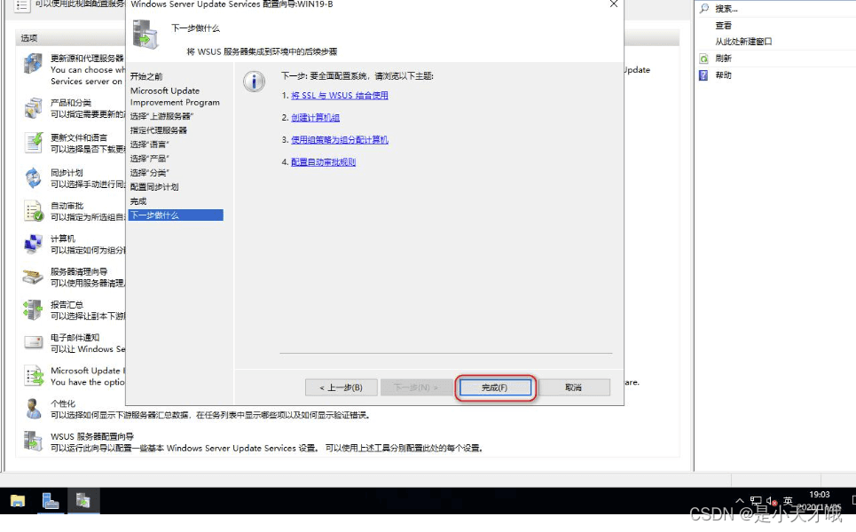The image size is (856, 532).
Task: Open the 创建计算机组 link
Action: (x=316, y=118)
